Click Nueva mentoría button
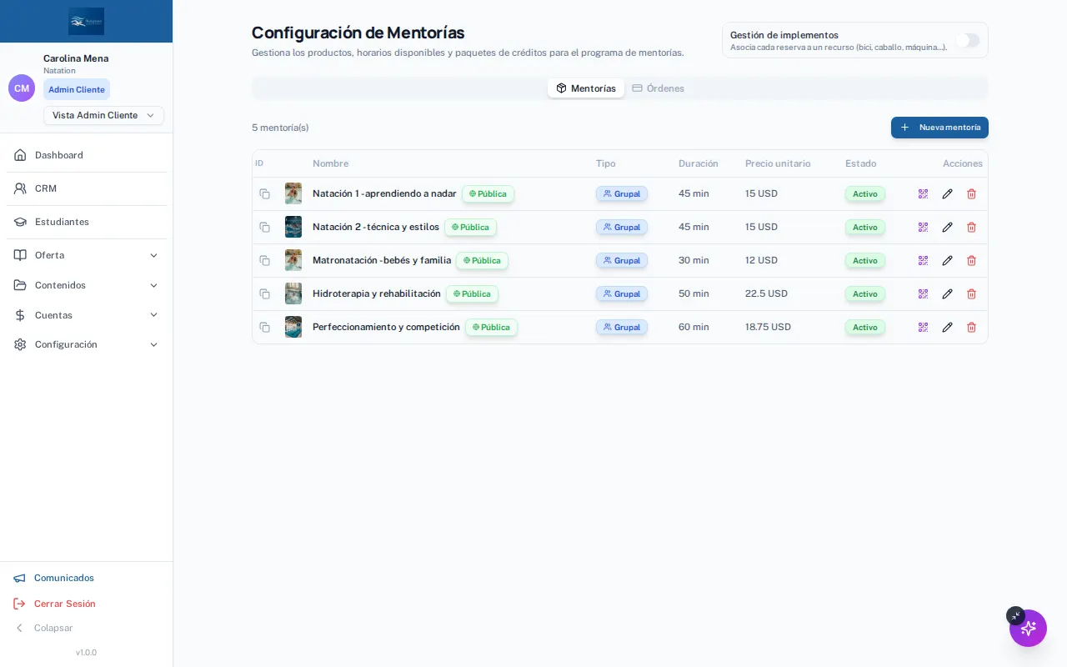This screenshot has width=1067, height=667. click(x=939, y=128)
